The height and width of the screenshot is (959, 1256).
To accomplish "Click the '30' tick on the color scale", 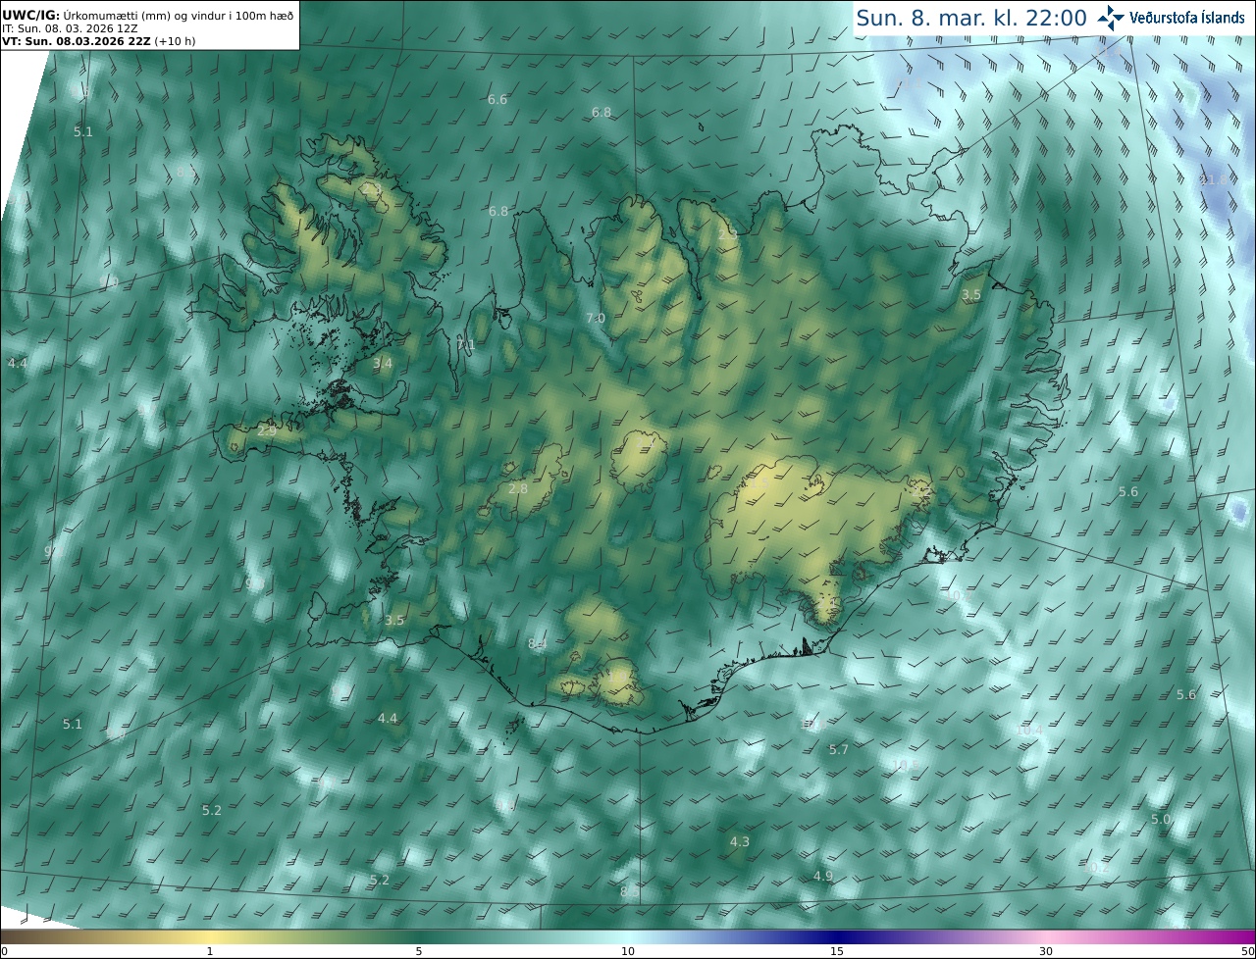I will (1046, 951).
